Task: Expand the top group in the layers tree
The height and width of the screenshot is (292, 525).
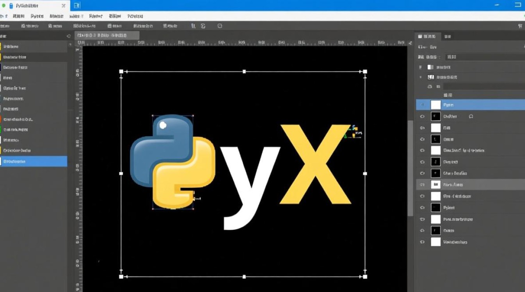Action: click(420, 67)
